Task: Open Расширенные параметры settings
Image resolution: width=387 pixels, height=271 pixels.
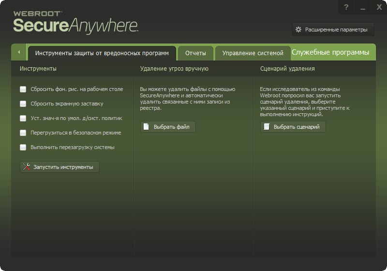Action: click(333, 30)
